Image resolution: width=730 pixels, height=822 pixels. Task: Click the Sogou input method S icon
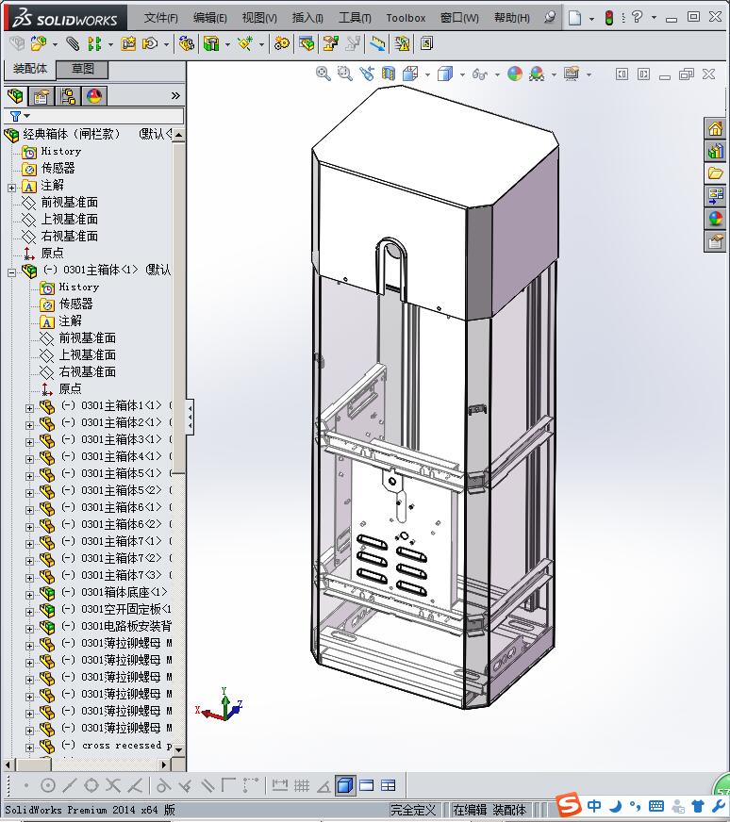click(569, 805)
